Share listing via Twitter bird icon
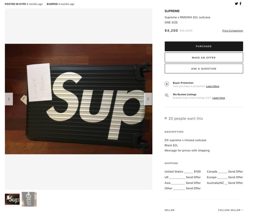 click(x=236, y=4)
